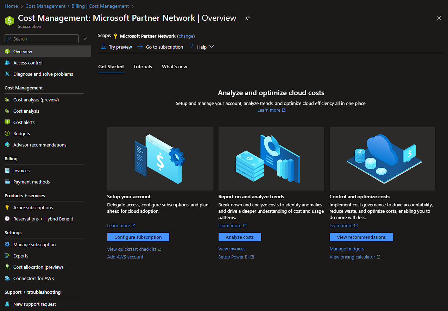This screenshot has width=448, height=311.
Task: Click the scope key icon beside Microsoft Partner Network
Action: tap(115, 36)
